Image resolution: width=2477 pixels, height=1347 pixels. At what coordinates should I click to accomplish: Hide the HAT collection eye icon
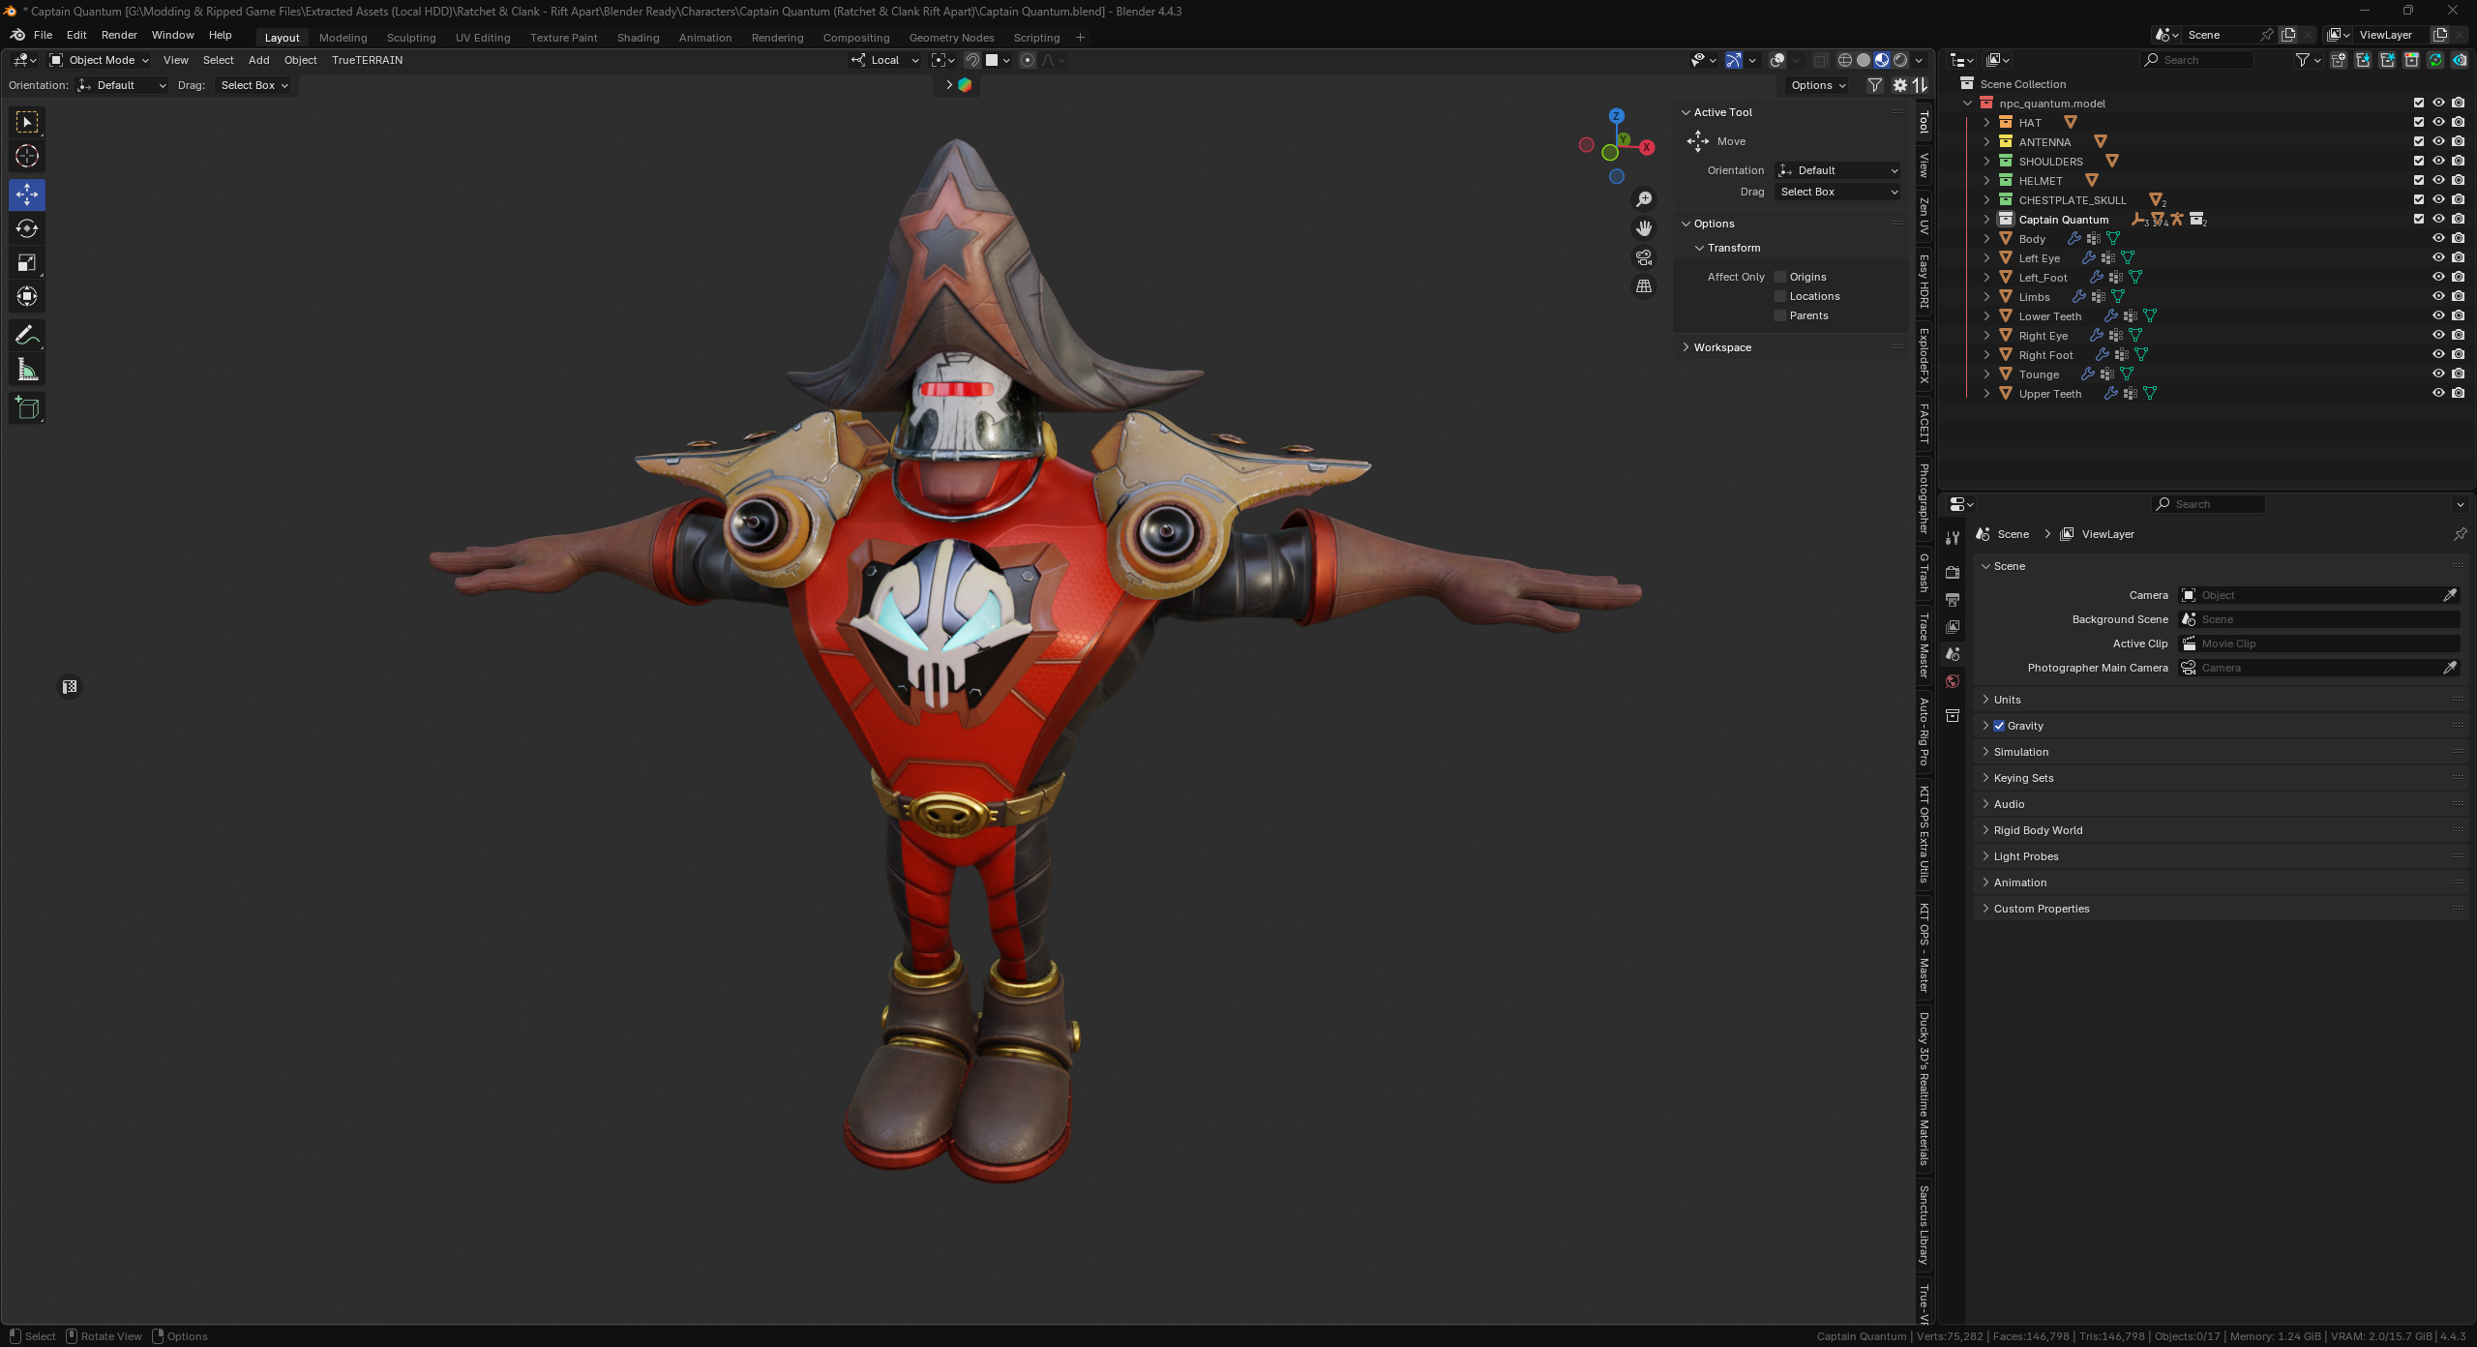pos(2438,123)
